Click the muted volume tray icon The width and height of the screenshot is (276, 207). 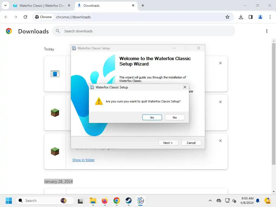234,201
